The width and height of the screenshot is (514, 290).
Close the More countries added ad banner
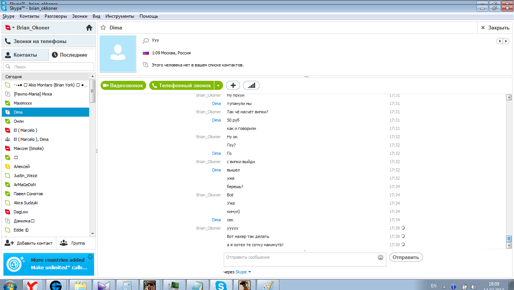coord(90,257)
